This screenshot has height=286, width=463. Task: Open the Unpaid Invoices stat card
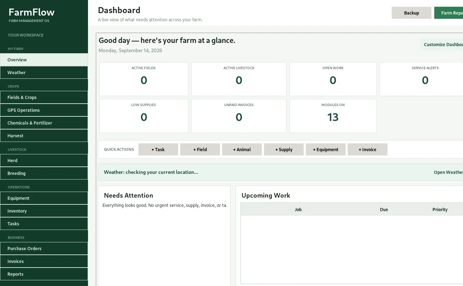(x=239, y=116)
